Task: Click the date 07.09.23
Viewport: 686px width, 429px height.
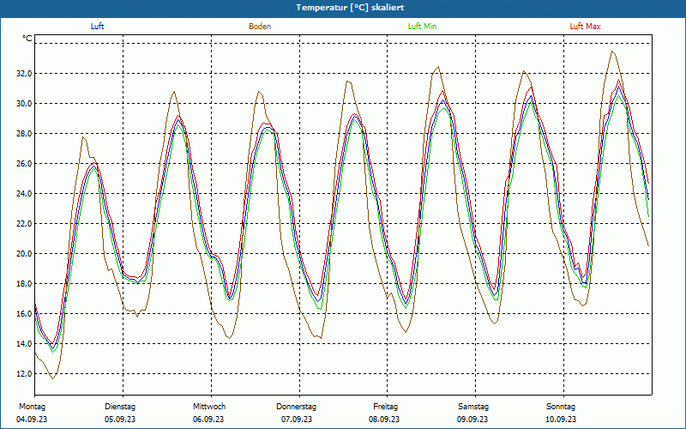Action: (x=297, y=420)
